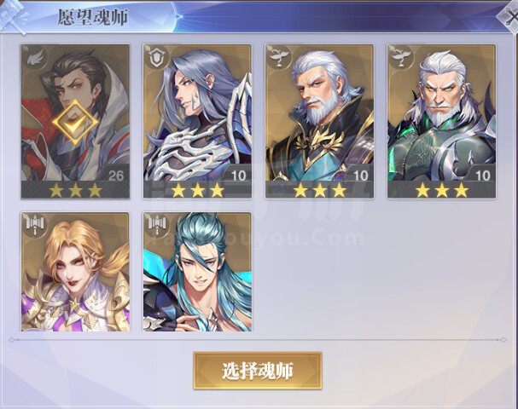Toggle the gold checkmark on dark-haired hero
518x409 pixels.
click(x=75, y=122)
